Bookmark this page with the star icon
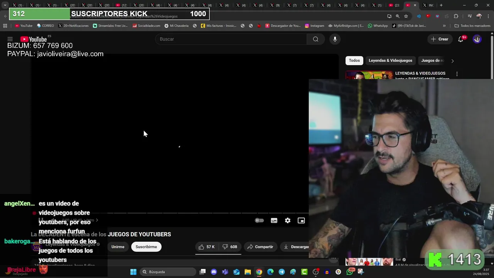494x278 pixels. [x=406, y=16]
